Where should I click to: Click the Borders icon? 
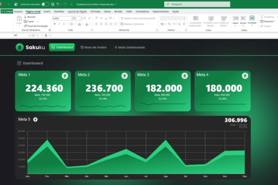[x=71, y=24]
